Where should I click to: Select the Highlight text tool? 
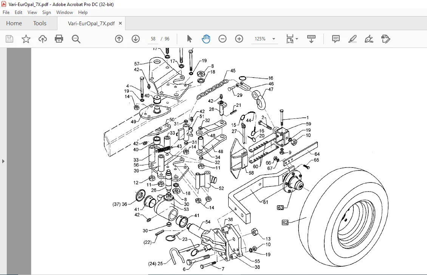[353, 39]
